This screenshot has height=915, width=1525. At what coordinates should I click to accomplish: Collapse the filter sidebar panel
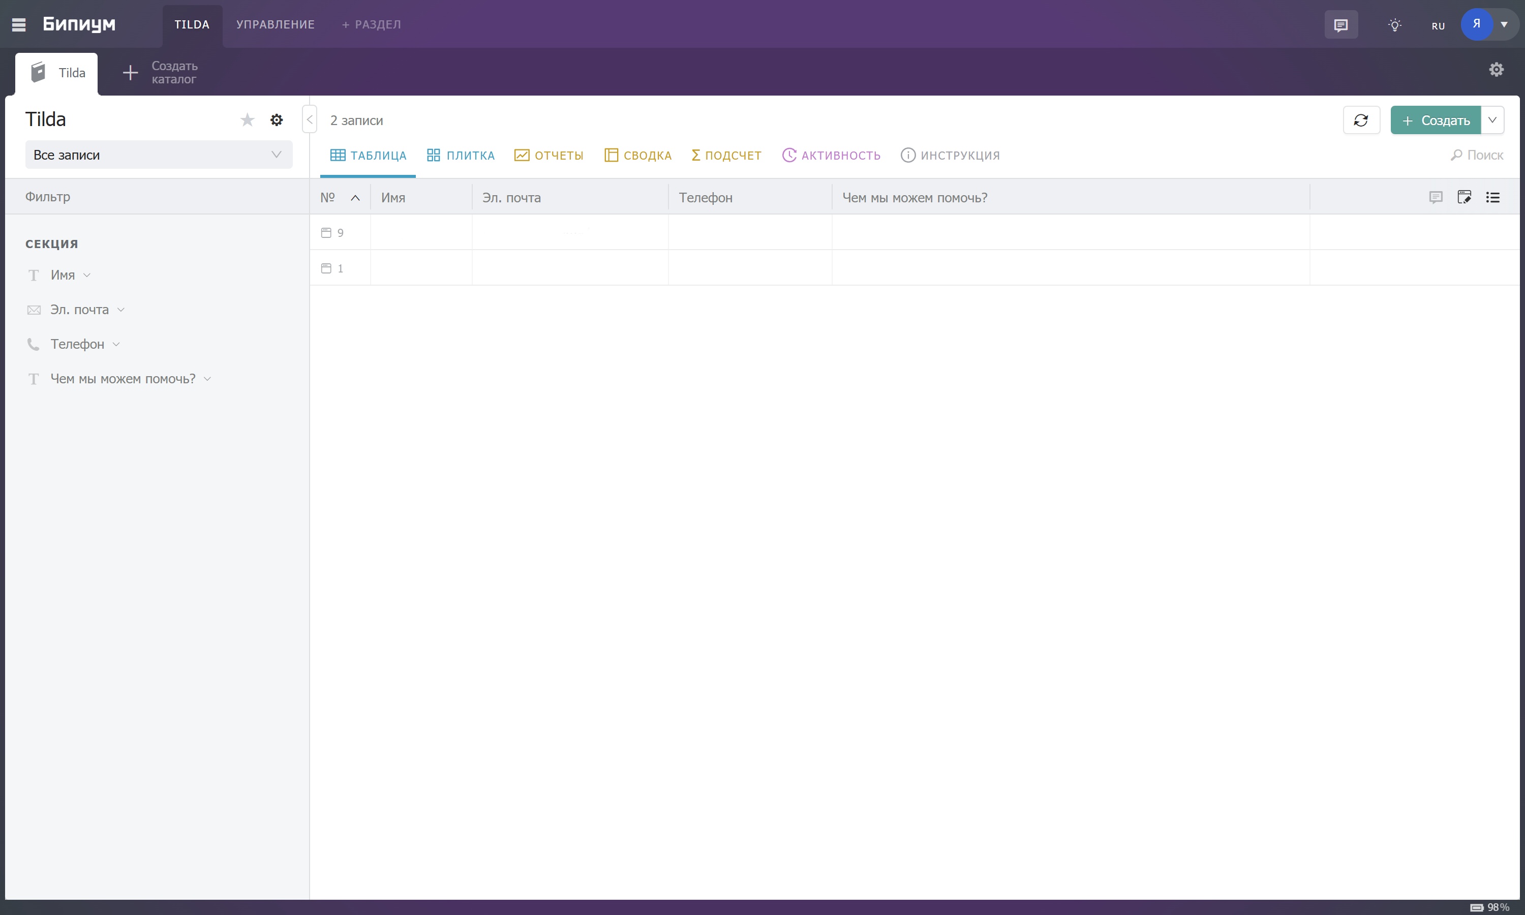pos(310,119)
